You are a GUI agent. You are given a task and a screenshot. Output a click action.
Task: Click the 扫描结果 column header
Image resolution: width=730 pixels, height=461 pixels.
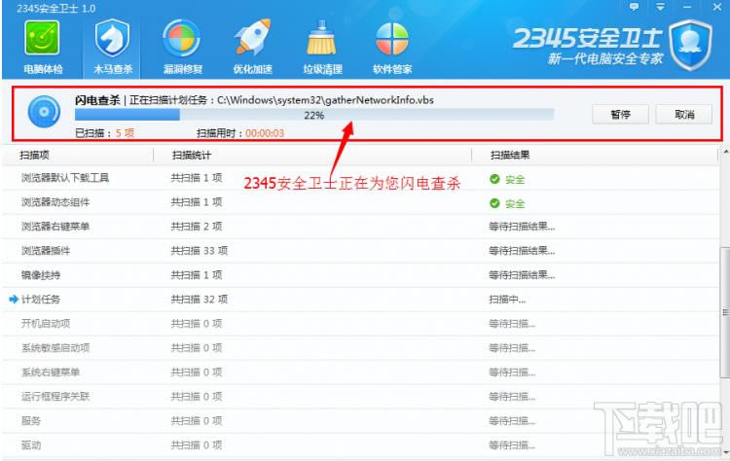(x=510, y=155)
